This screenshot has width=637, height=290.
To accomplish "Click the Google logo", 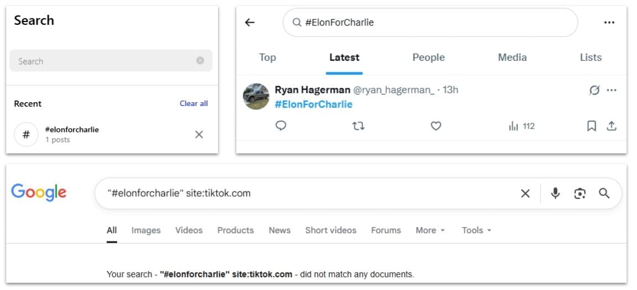I will [x=39, y=193].
